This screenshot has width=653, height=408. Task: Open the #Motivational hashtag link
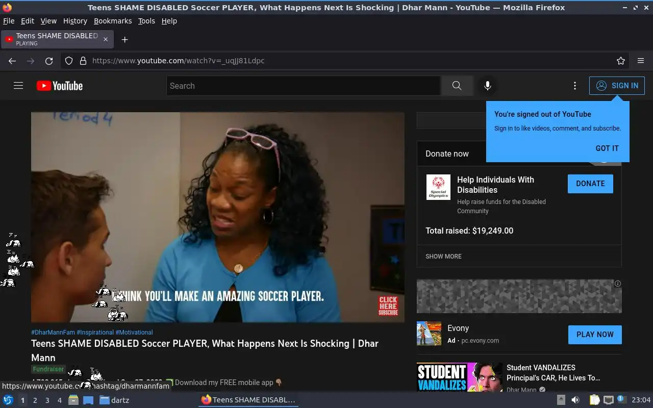click(134, 333)
